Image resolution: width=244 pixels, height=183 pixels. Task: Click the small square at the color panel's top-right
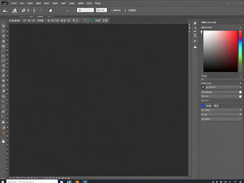(241, 27)
